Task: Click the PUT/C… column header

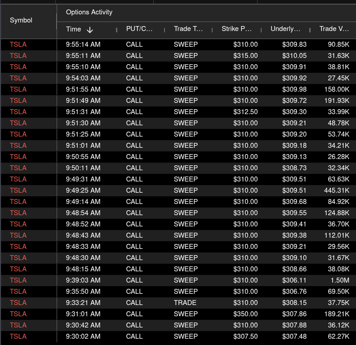Action: click(x=139, y=29)
